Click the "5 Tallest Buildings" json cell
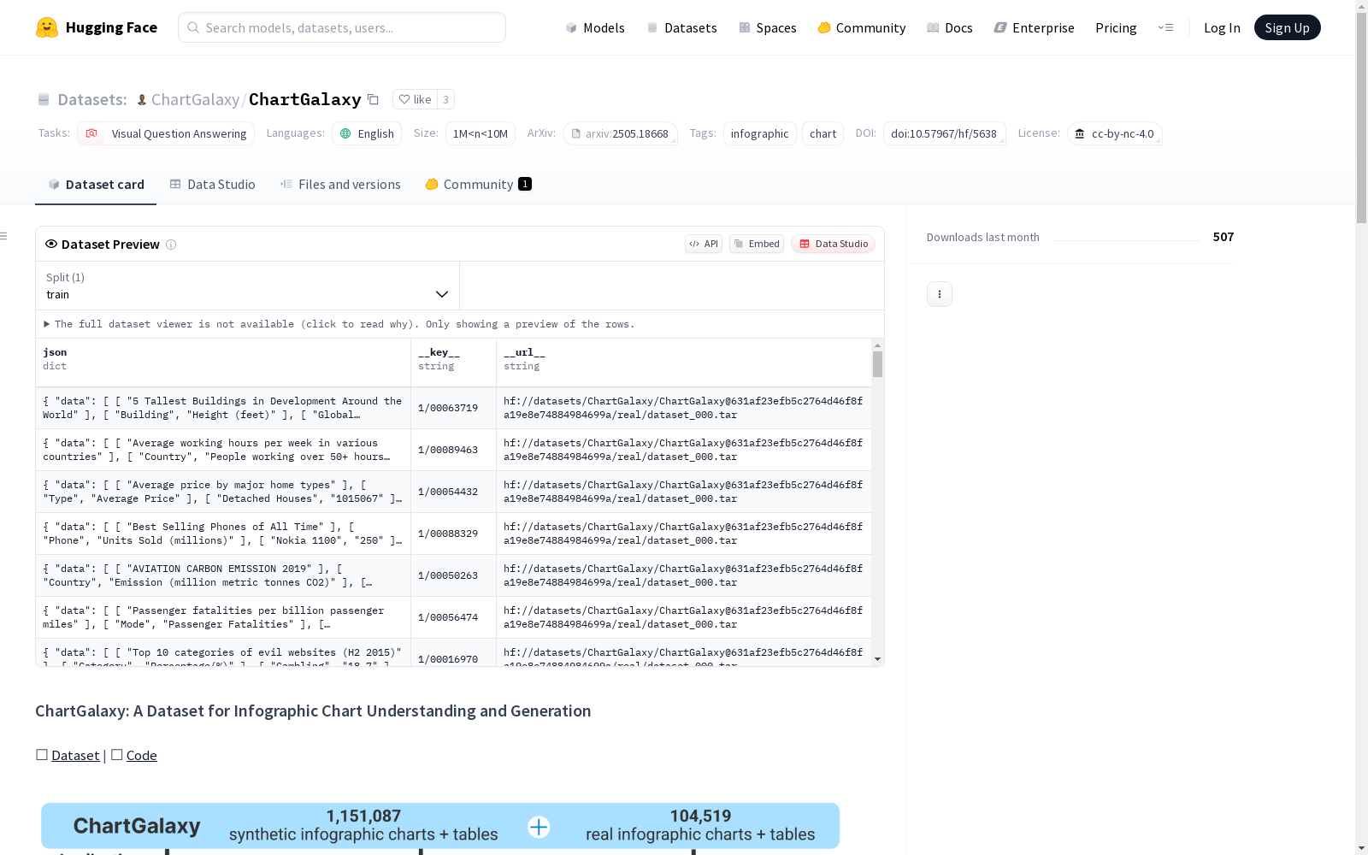1368x855 pixels. [x=223, y=408]
